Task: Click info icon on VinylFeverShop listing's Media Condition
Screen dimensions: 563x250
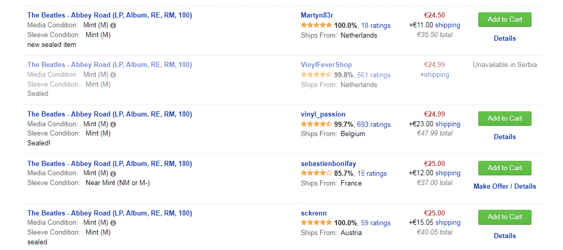Action: coord(113,75)
